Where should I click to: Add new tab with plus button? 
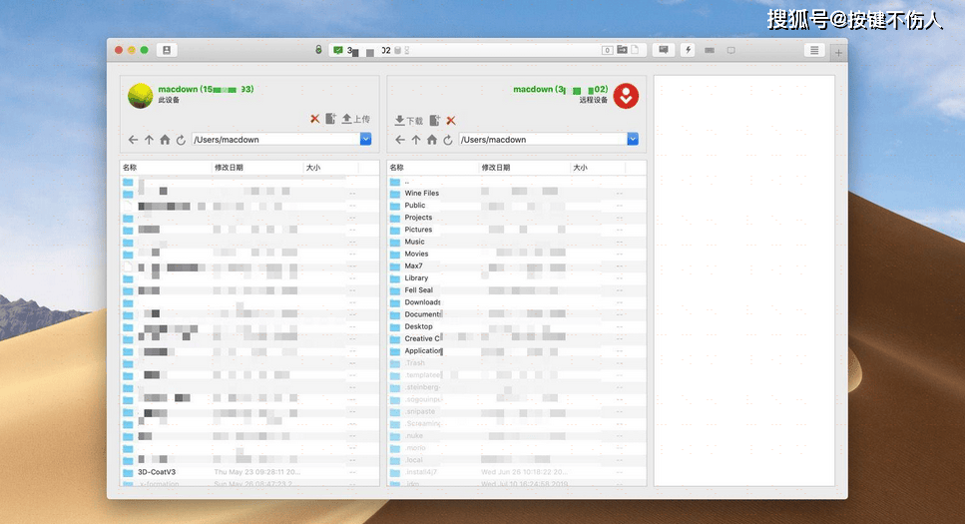coord(838,53)
